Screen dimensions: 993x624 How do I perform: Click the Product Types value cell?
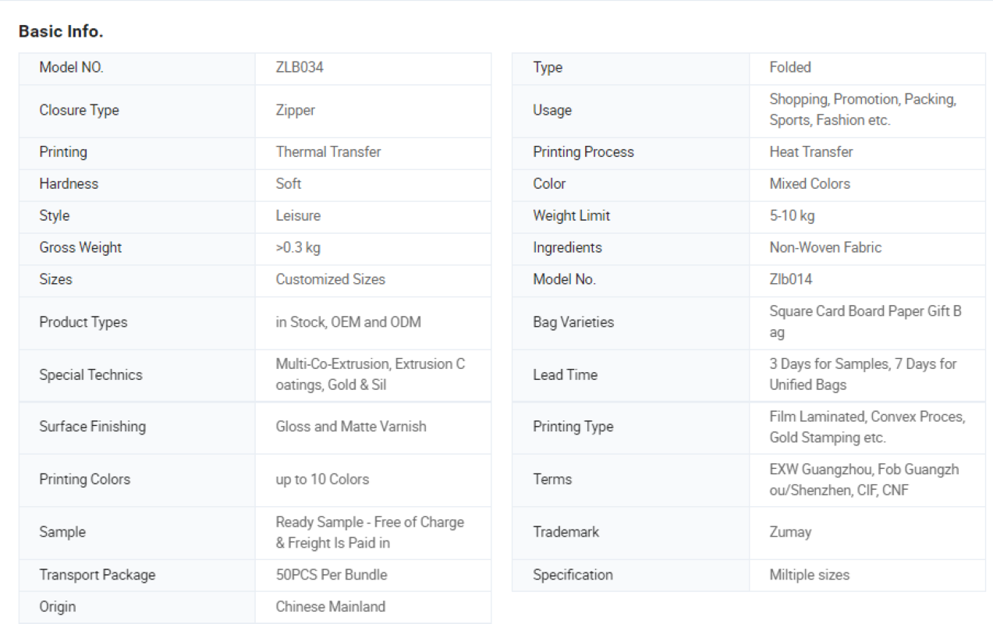coord(373,323)
